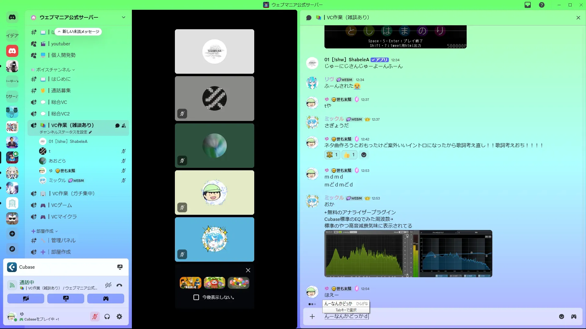
Task: Click the disconnect call phone icon
Action: tap(119, 285)
